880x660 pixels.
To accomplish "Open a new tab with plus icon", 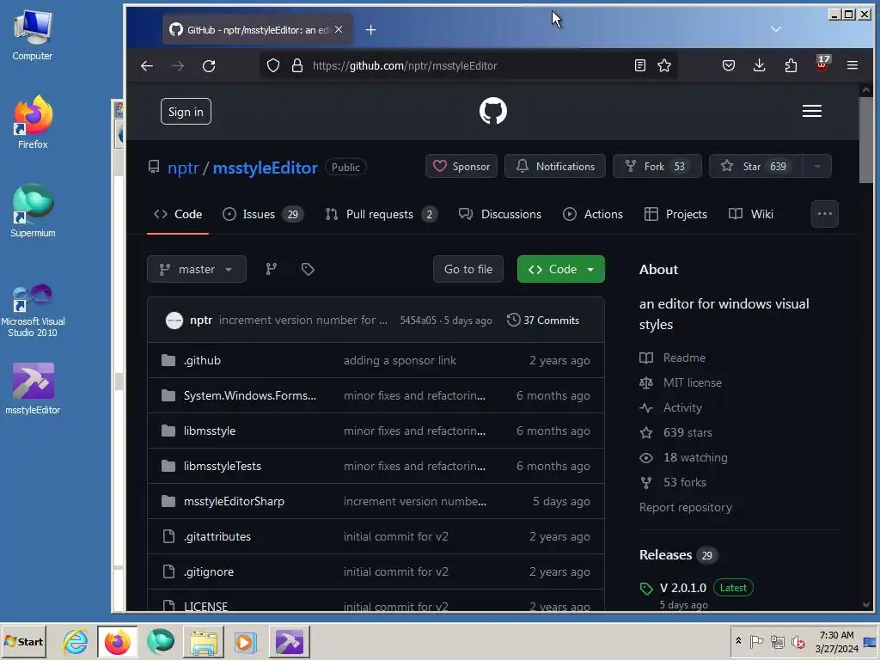I will pos(370,30).
